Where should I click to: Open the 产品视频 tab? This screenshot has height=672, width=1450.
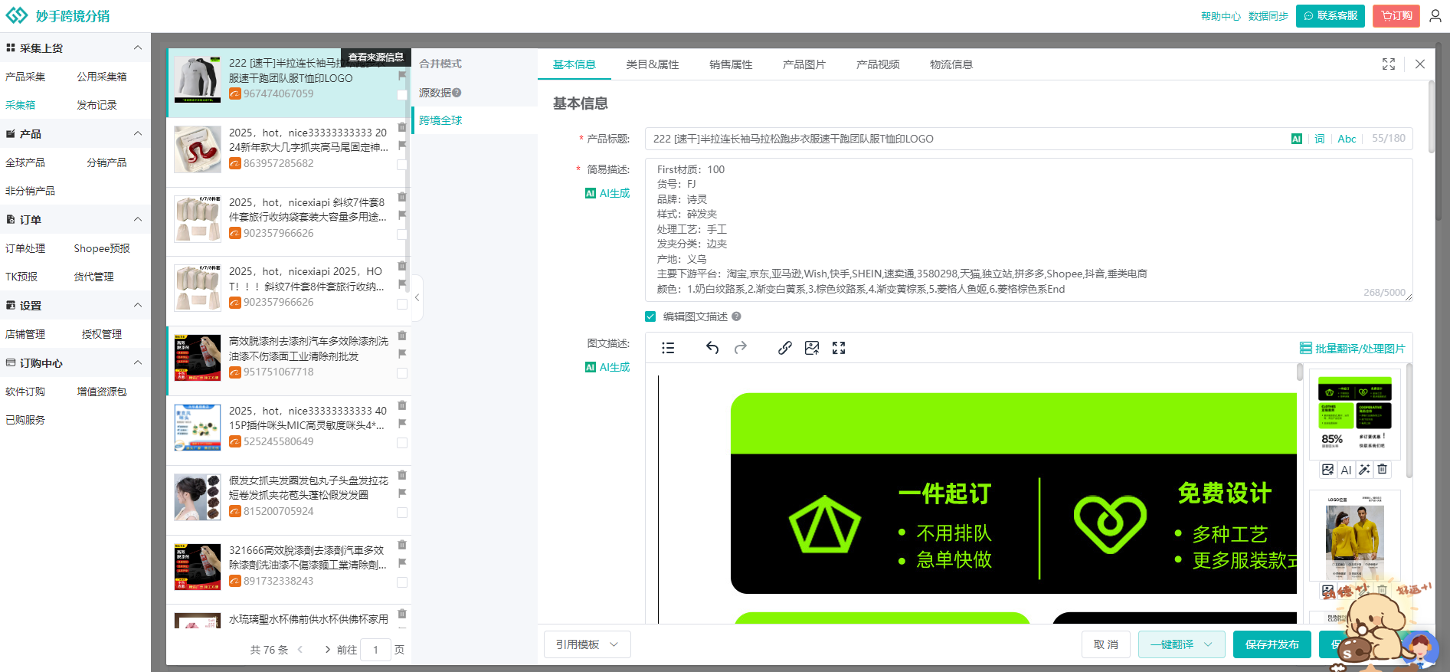click(878, 64)
